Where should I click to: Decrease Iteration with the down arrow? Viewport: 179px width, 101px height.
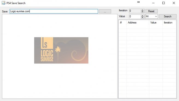click(142, 12)
